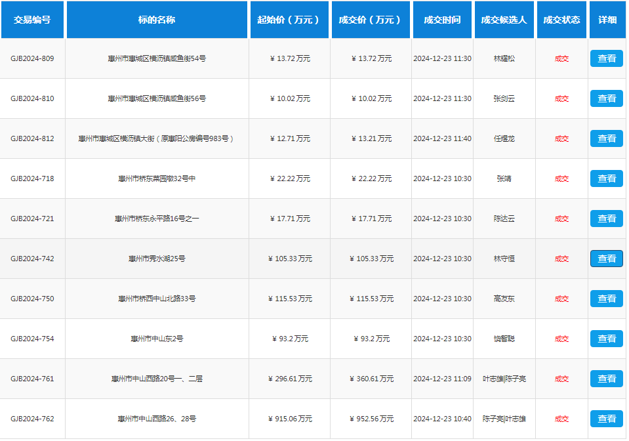
Task: Select the 成交候选人 column header
Action: click(504, 20)
